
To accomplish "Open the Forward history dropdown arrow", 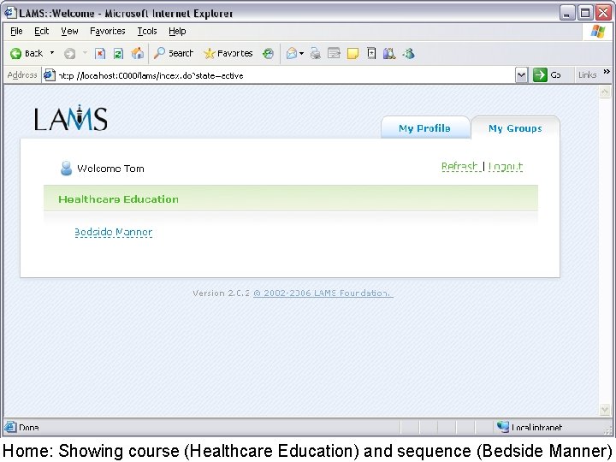I will click(85, 53).
